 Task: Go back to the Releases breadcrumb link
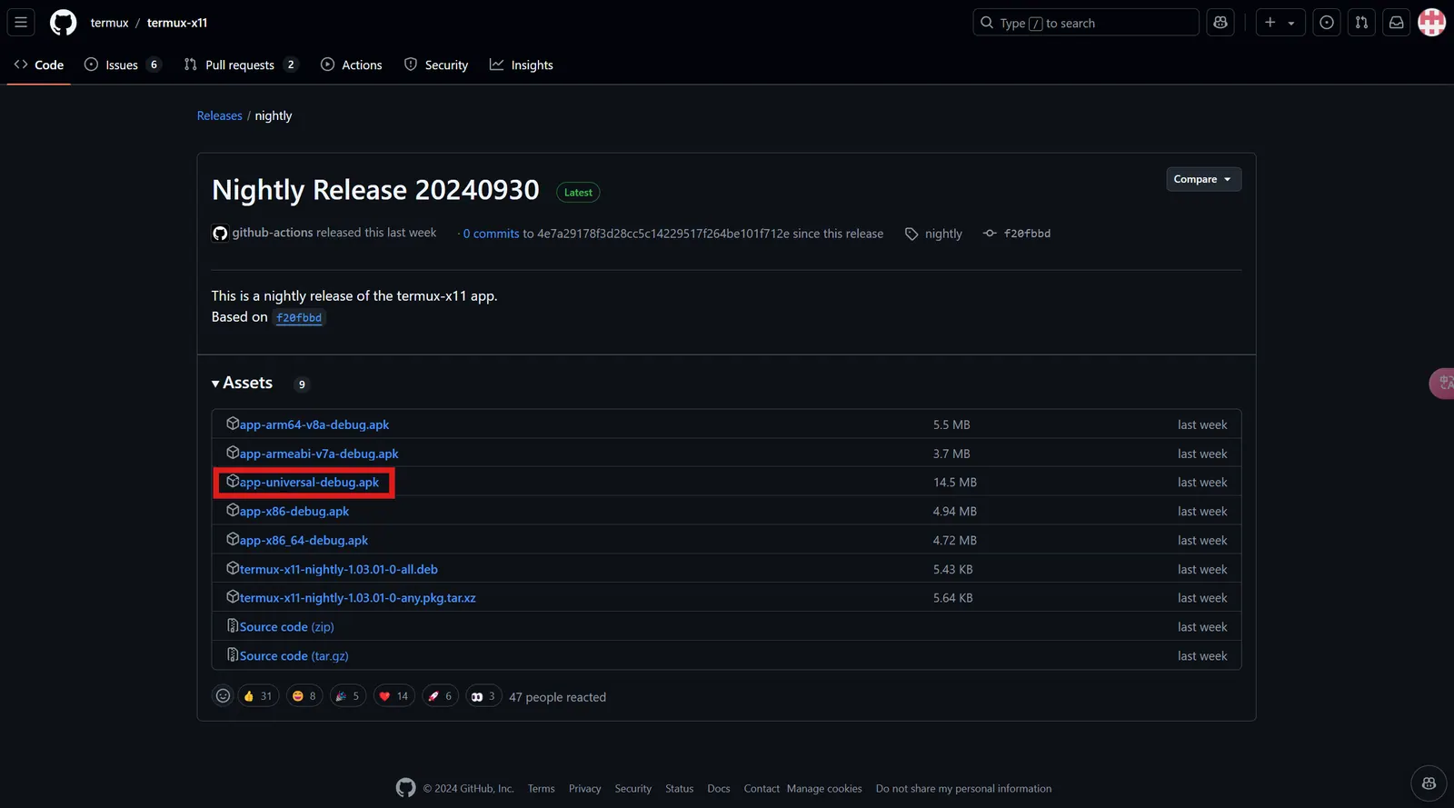219,116
